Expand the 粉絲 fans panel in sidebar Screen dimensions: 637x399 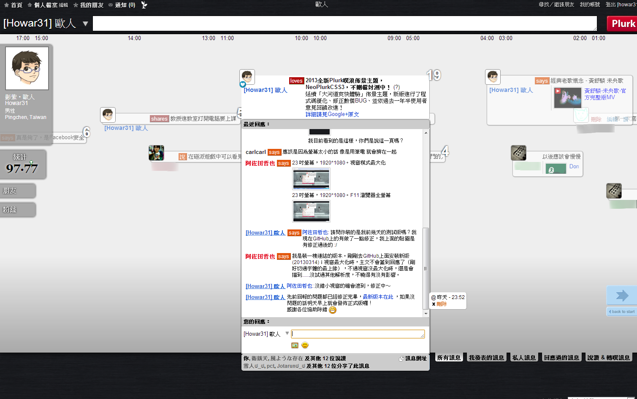click(x=18, y=210)
